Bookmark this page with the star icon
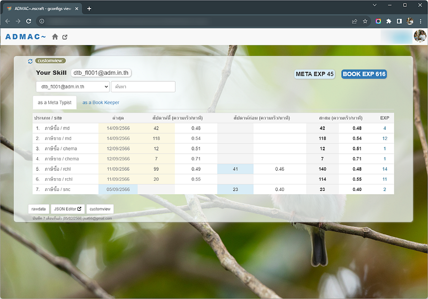428x299 pixels. tap(365, 21)
